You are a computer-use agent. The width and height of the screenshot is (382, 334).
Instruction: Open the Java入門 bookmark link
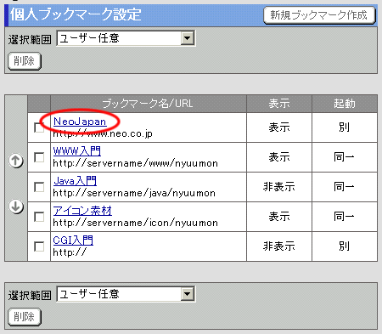75,181
